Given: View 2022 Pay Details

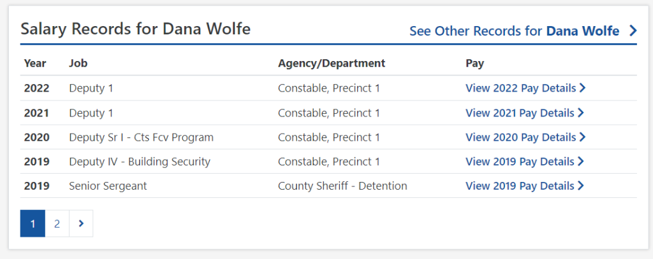Looking at the screenshot, I should click(x=521, y=88).
